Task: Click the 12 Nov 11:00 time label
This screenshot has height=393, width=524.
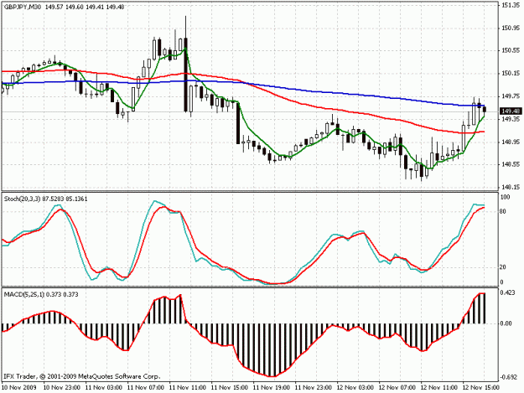Action: click(x=438, y=388)
